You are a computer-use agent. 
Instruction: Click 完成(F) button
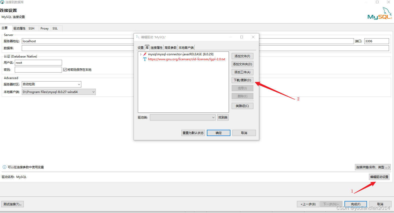(356, 204)
